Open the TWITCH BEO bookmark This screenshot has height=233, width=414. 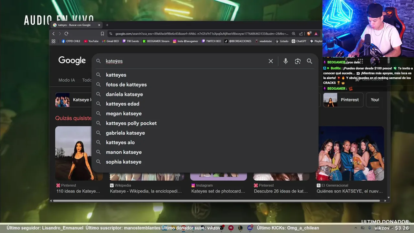coord(212,41)
